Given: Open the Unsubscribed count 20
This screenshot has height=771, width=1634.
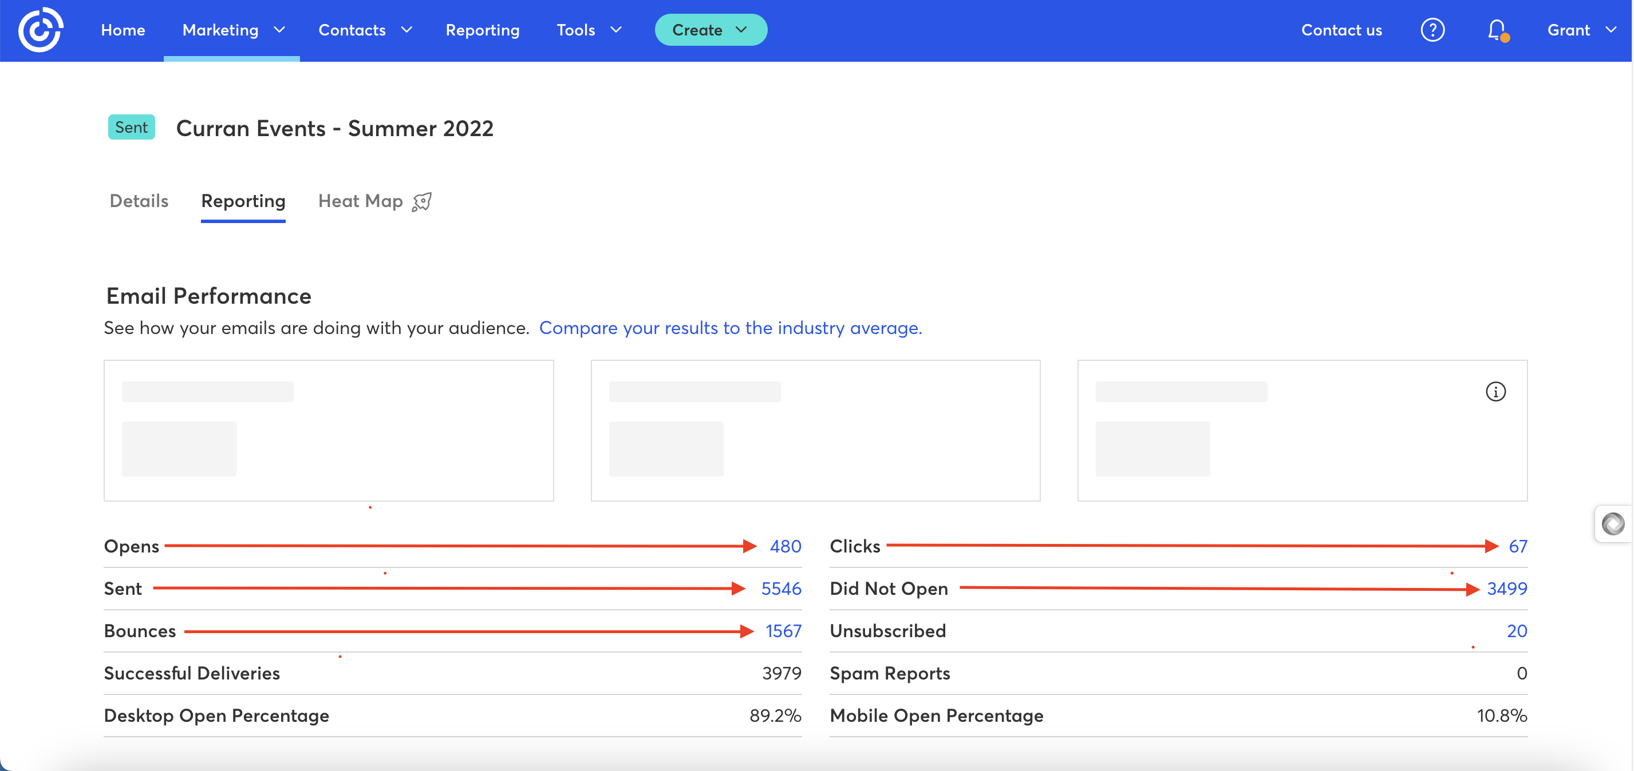Looking at the screenshot, I should click(x=1517, y=631).
